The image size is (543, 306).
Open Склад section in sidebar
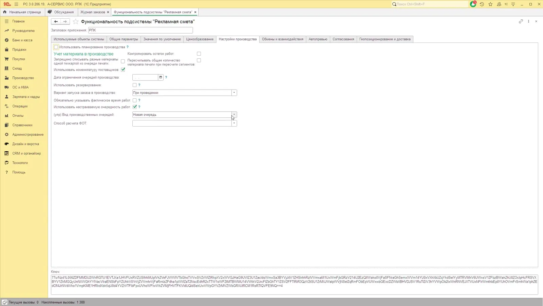coord(17,68)
